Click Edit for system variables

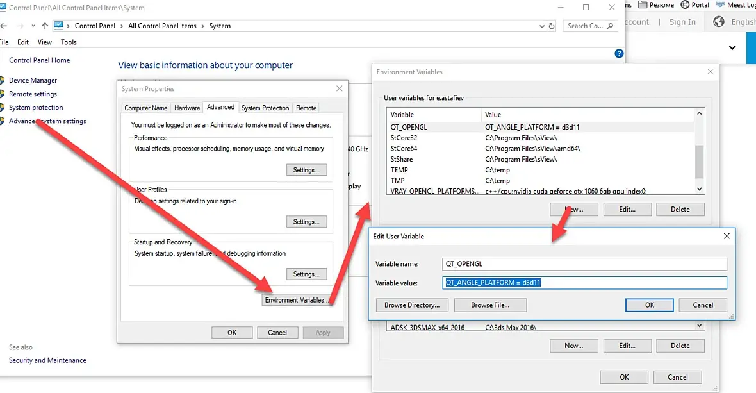[x=627, y=346]
